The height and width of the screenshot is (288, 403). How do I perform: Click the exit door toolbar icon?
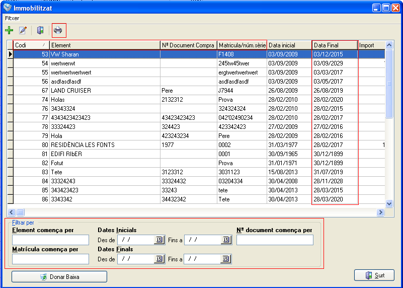pos(40,30)
